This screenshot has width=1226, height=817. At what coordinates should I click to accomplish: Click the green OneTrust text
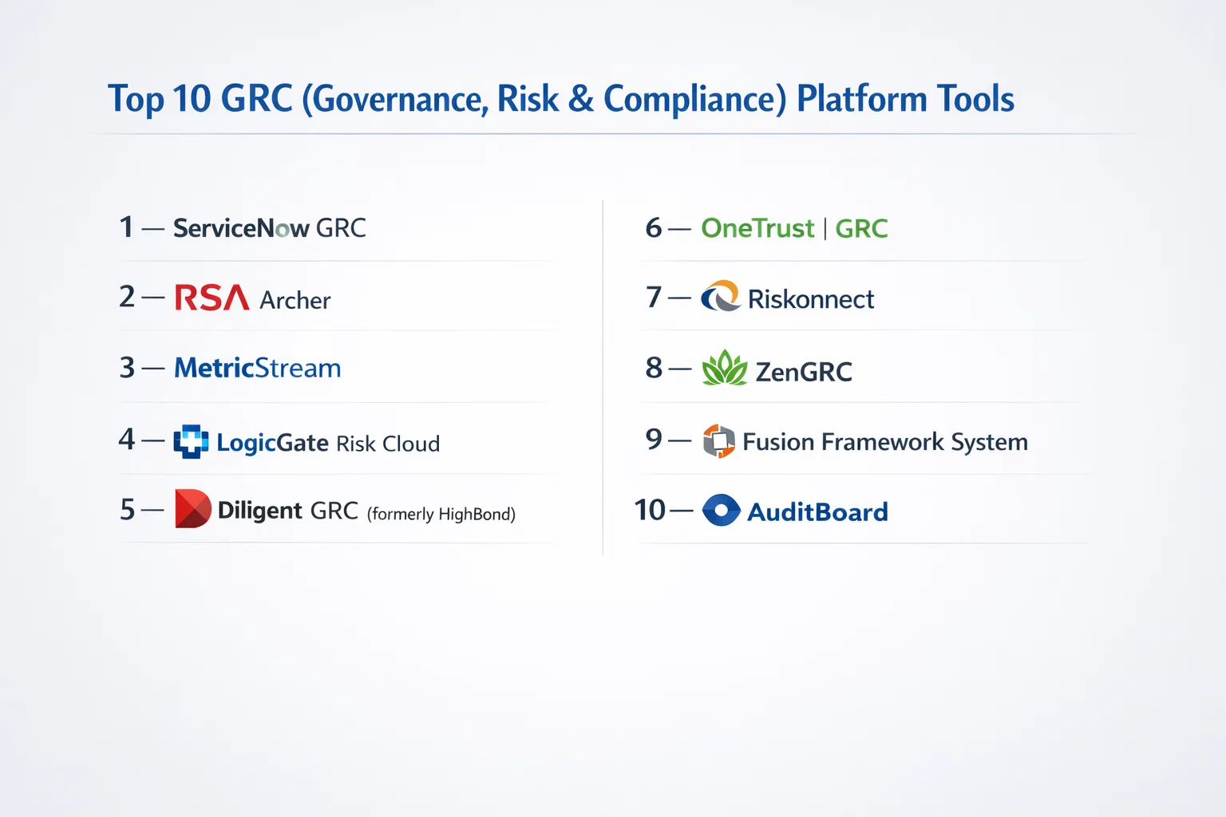click(x=757, y=228)
